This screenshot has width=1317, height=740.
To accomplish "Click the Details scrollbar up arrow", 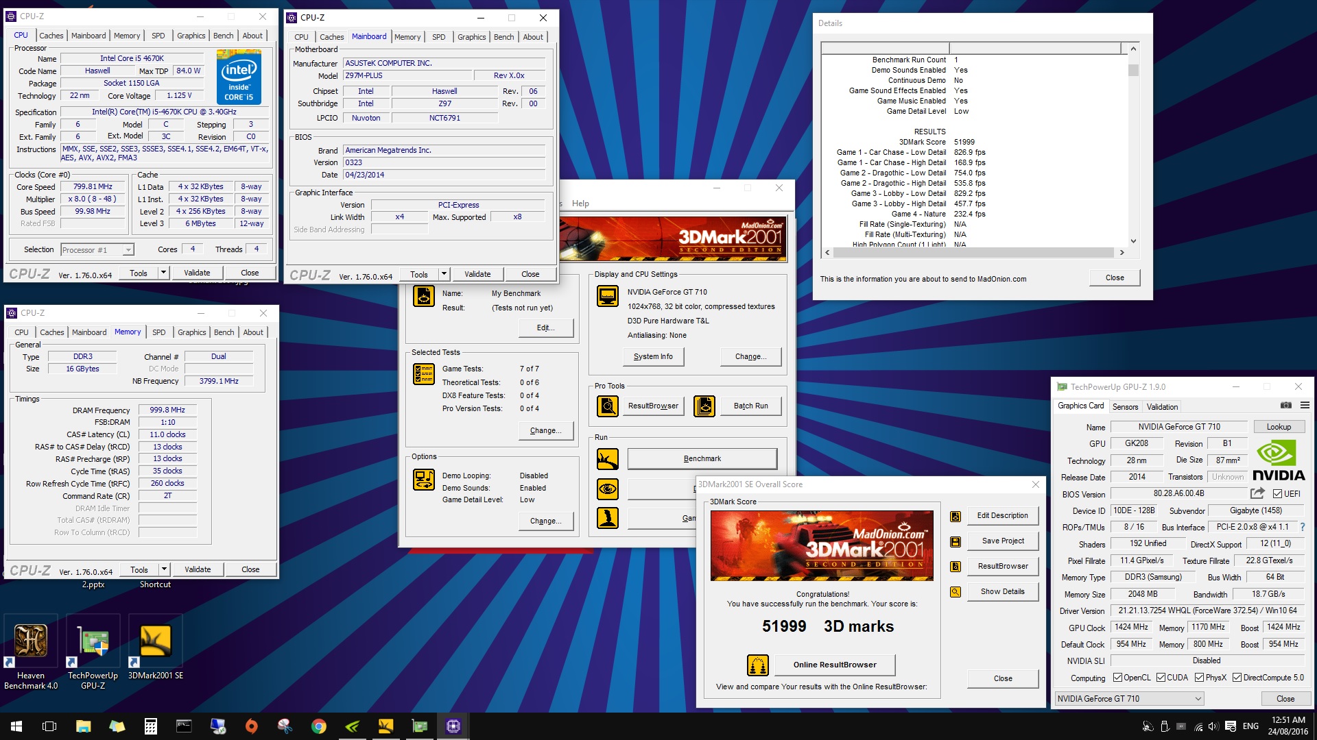I will pyautogui.click(x=1133, y=49).
